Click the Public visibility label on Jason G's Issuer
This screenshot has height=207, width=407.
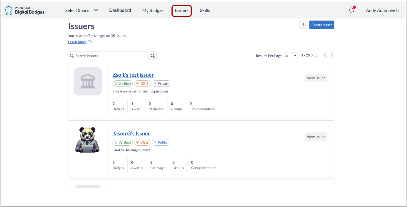coord(160,142)
